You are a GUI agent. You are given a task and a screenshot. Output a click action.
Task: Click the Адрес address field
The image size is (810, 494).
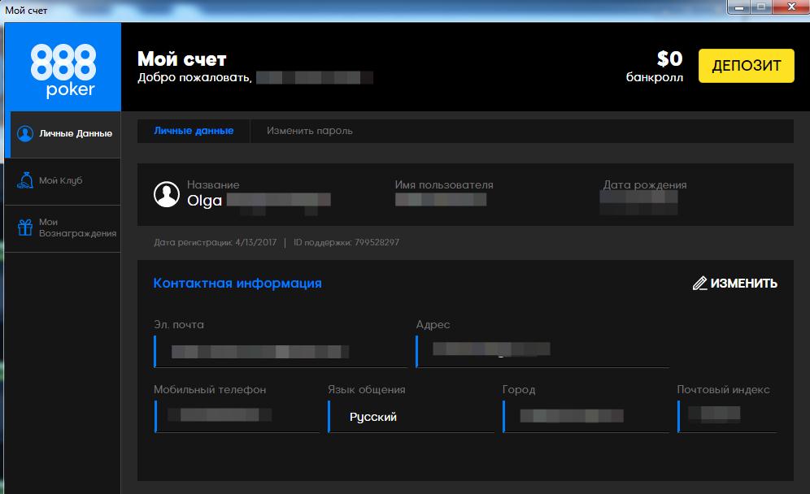click(542, 350)
